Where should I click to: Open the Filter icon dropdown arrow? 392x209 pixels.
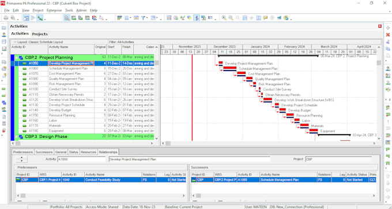[147, 18]
